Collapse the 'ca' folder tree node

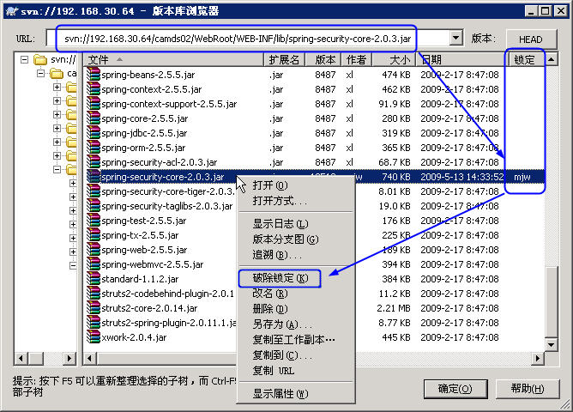tap(41, 74)
